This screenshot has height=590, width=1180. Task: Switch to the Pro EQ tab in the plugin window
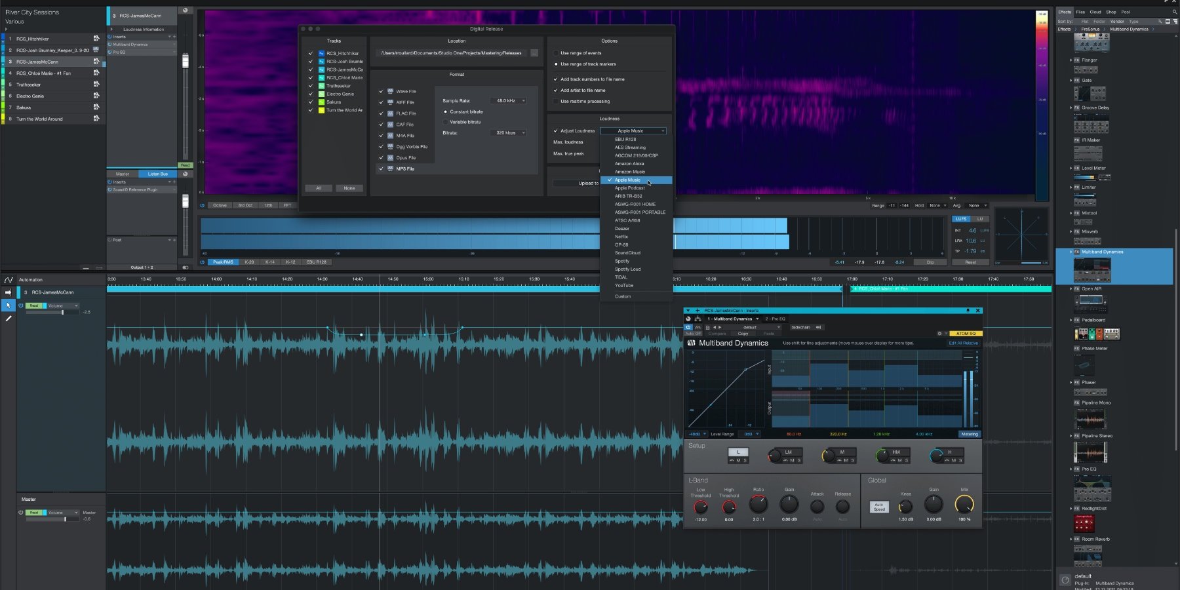pos(774,319)
